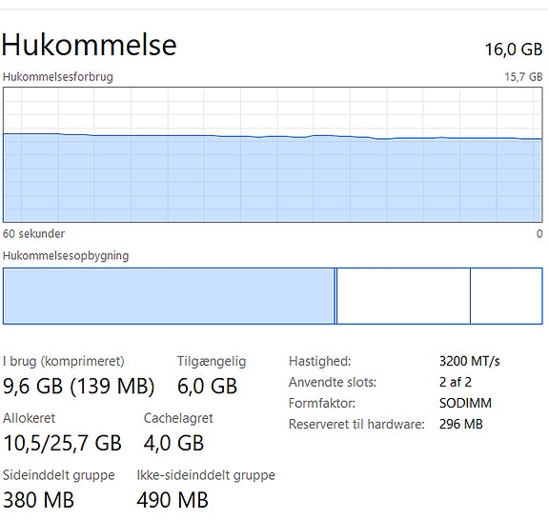Click the Hukommelsesopbygning label
Viewport: 548px width, 519px height.
click(x=66, y=256)
